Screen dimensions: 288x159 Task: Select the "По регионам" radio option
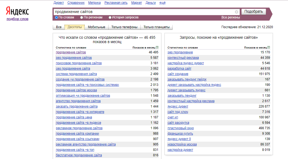pos(81,18)
